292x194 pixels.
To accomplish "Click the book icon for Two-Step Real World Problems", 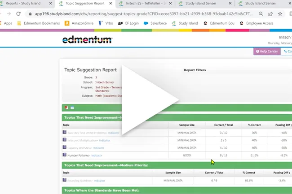I will click(x=64, y=132).
